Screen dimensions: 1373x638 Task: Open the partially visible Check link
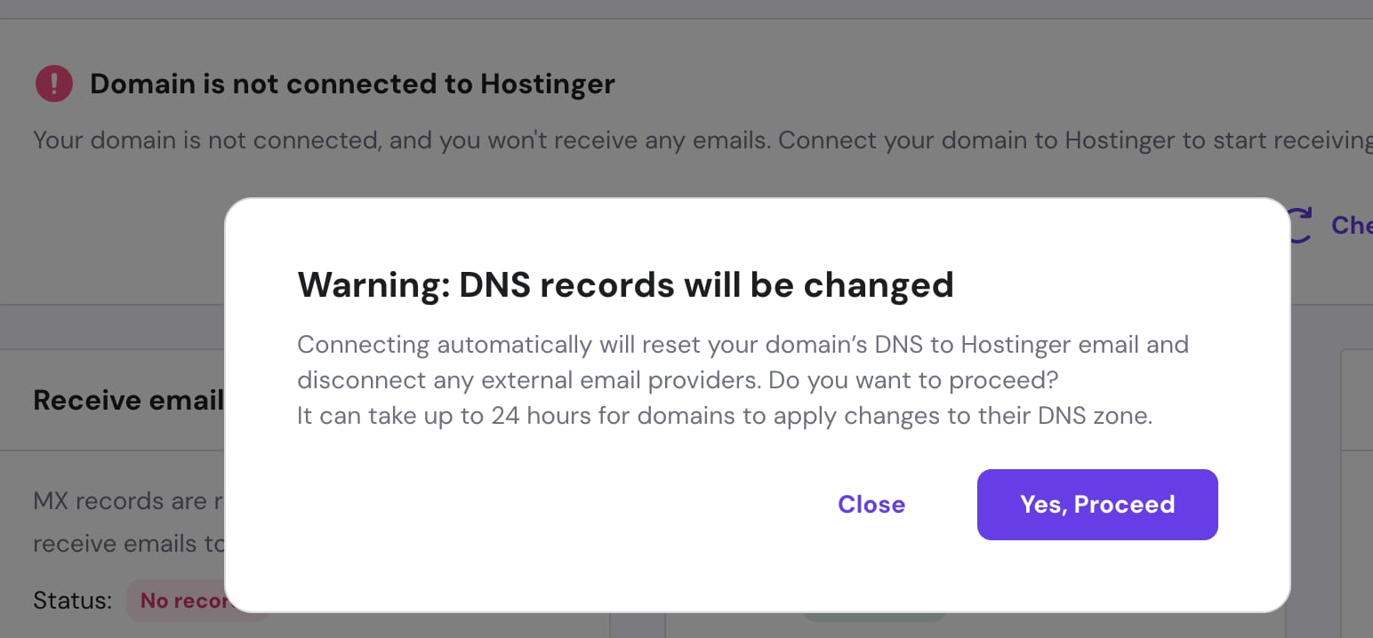[x=1352, y=225]
